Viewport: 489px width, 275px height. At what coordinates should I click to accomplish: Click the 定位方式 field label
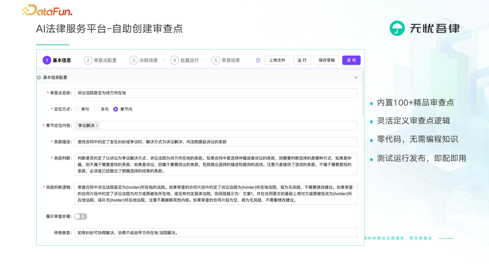[62, 109]
